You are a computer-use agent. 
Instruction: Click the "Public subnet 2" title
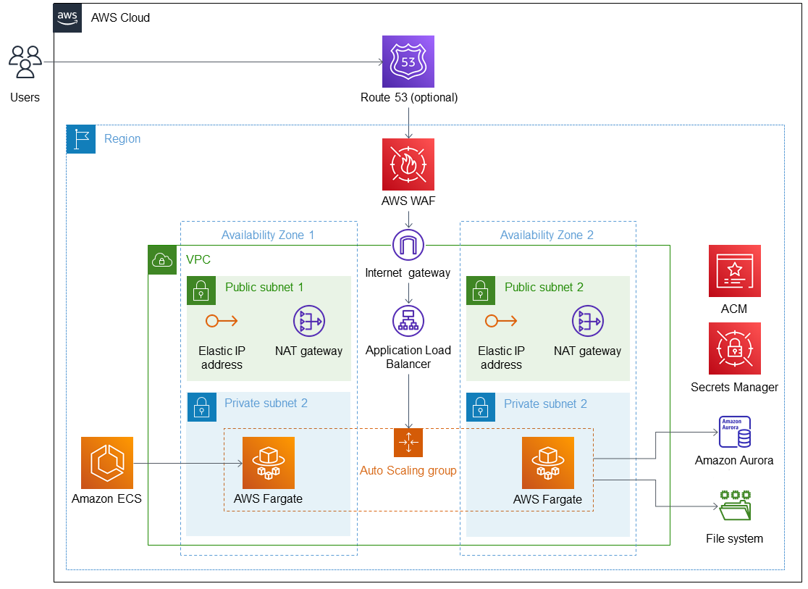(544, 288)
